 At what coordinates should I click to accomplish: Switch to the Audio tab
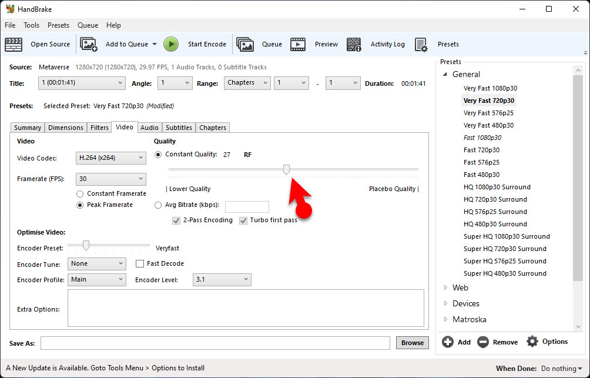pyautogui.click(x=149, y=128)
